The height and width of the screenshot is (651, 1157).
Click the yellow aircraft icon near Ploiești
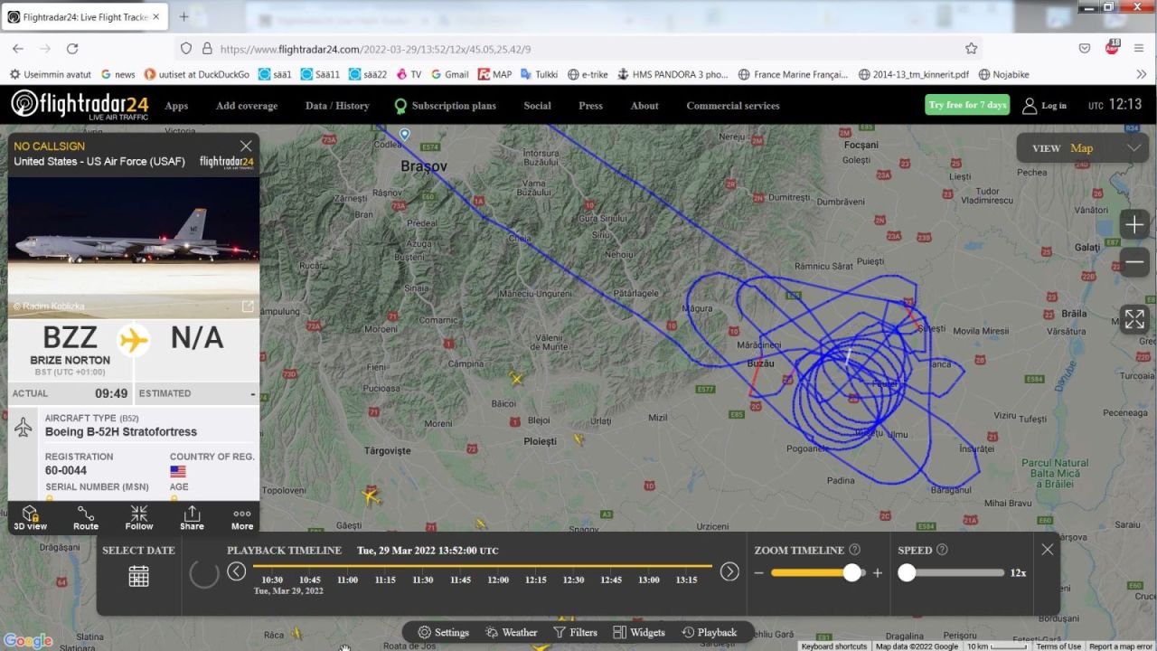pos(578,440)
